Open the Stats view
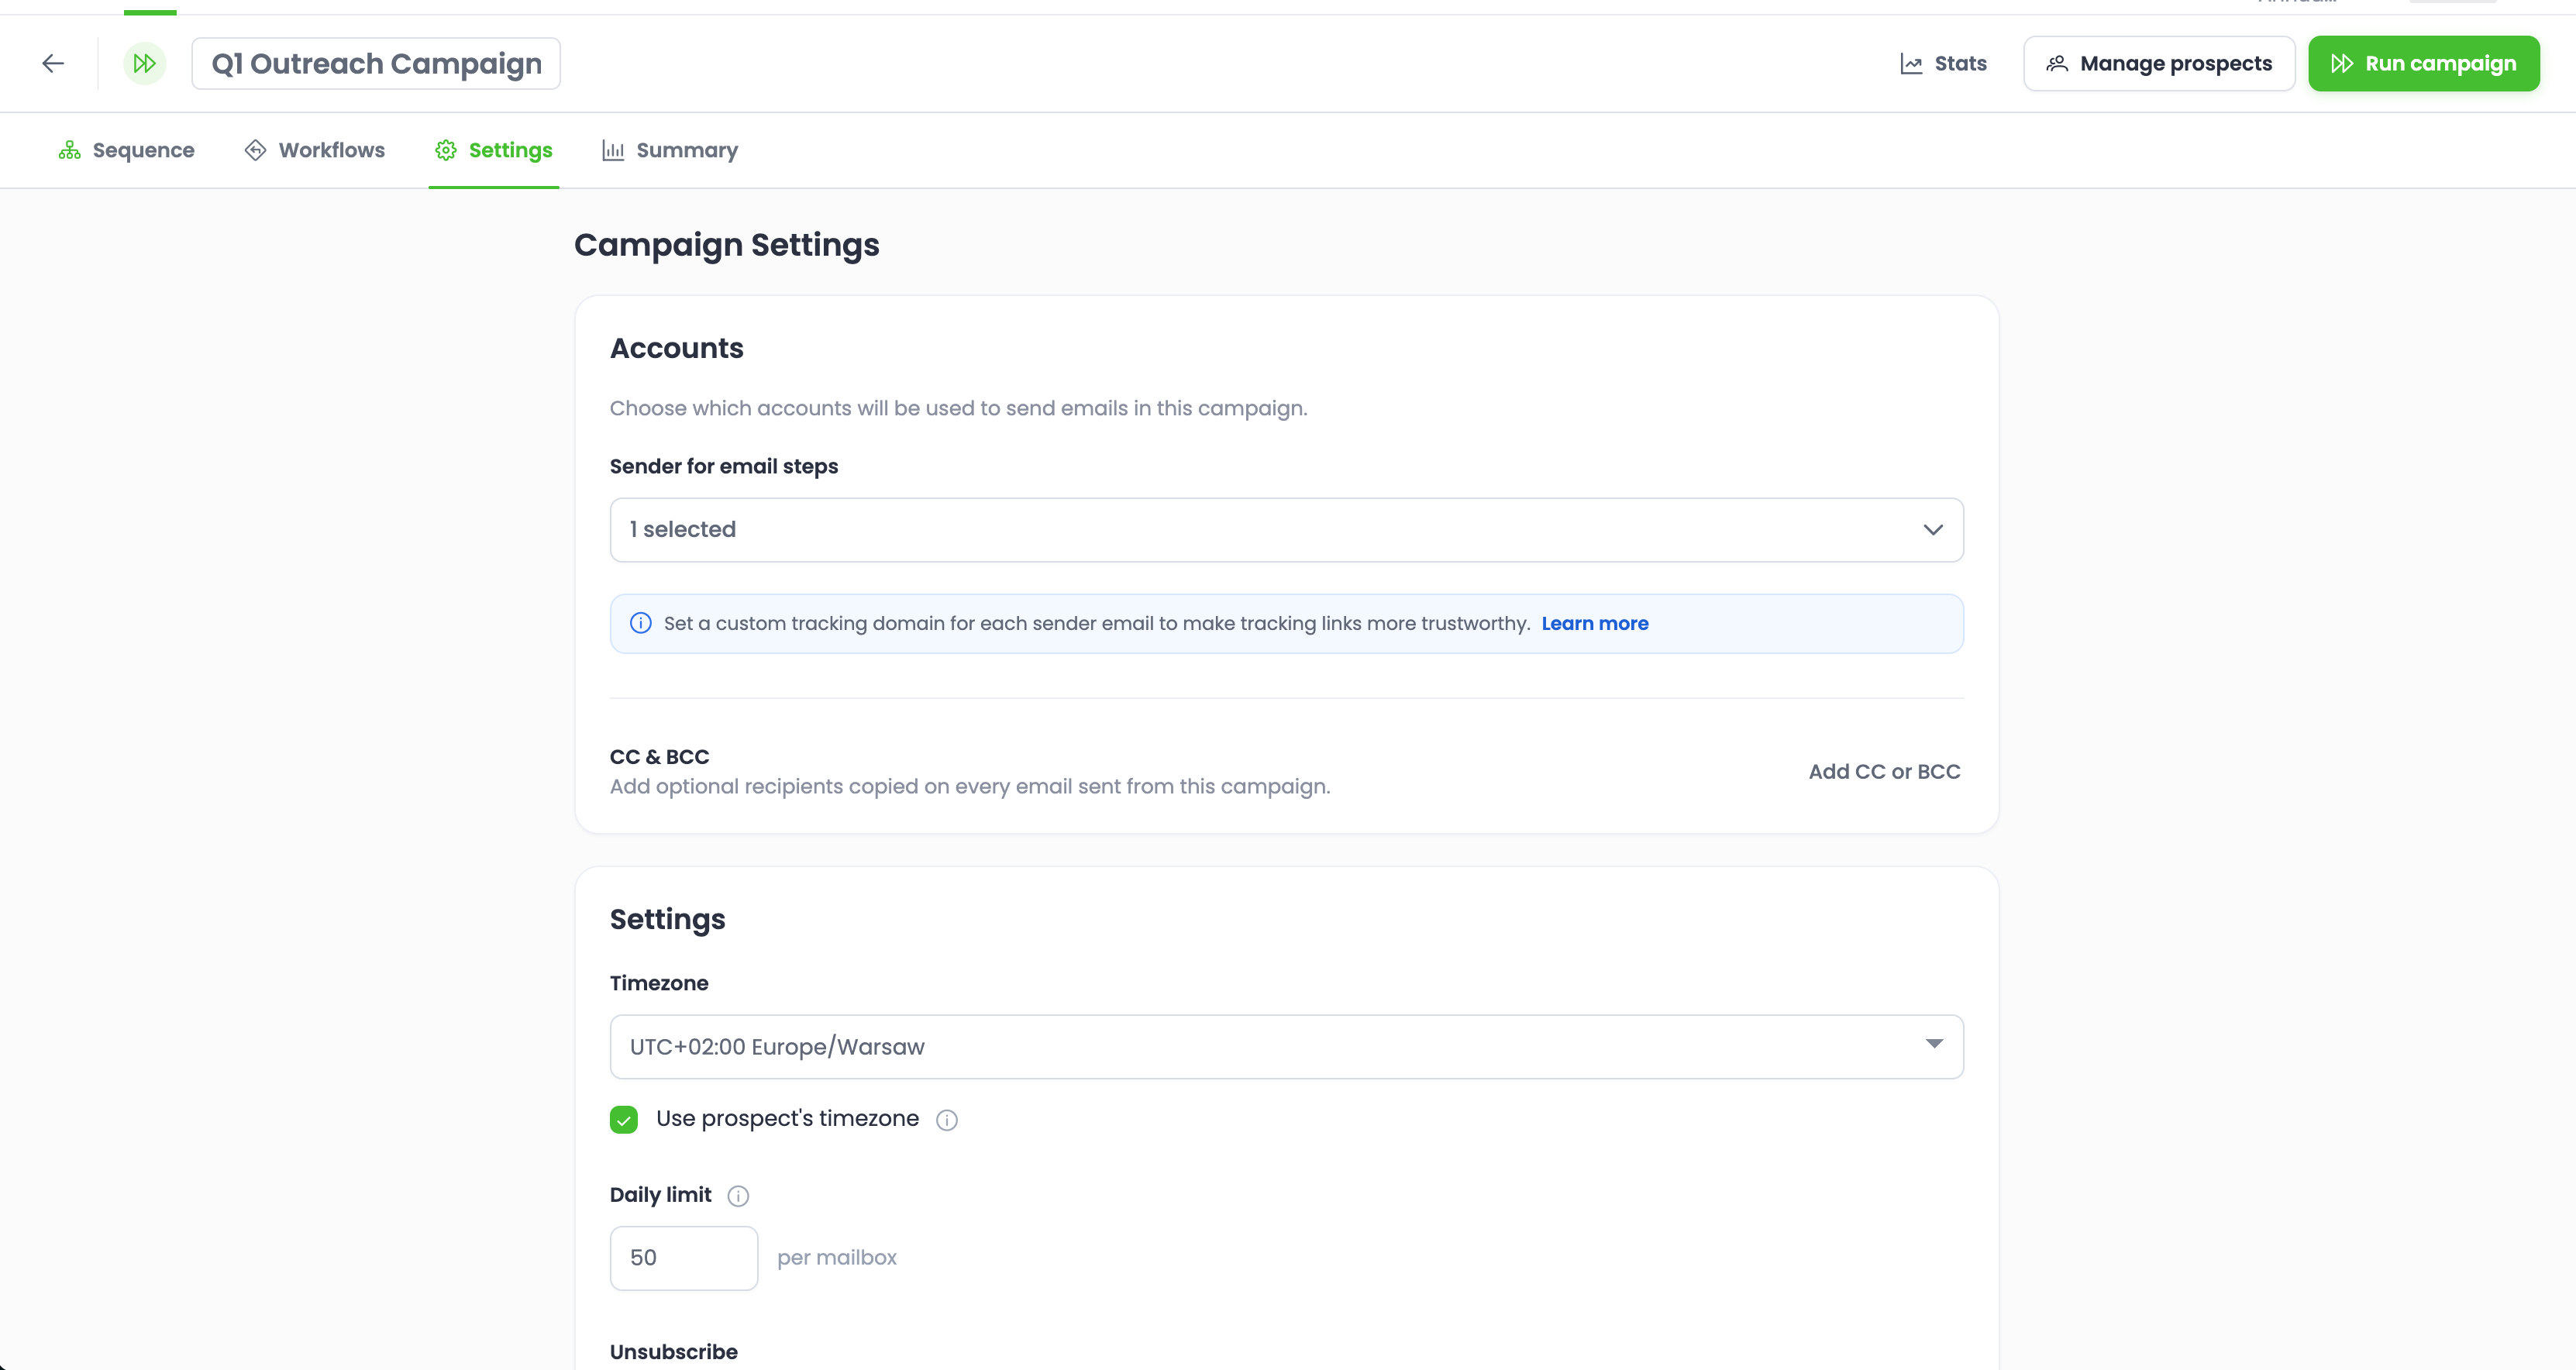The image size is (2576, 1370). click(1943, 64)
